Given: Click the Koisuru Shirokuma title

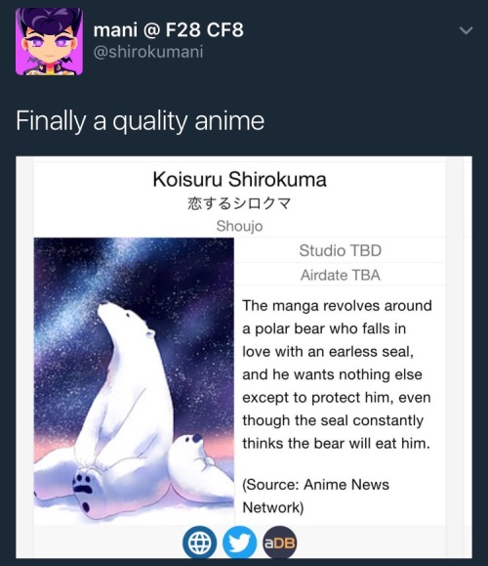Looking at the screenshot, I should tap(240, 179).
